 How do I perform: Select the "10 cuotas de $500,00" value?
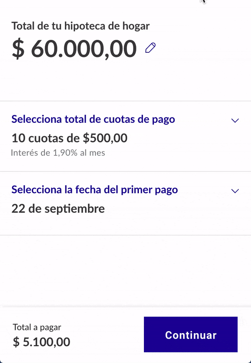[69, 138]
